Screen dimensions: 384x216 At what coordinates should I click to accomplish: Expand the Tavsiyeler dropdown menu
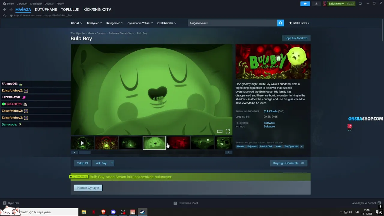94,23
